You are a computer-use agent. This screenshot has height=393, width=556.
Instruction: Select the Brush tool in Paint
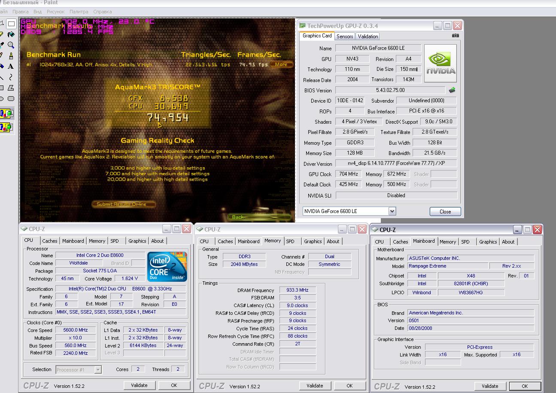(11, 55)
